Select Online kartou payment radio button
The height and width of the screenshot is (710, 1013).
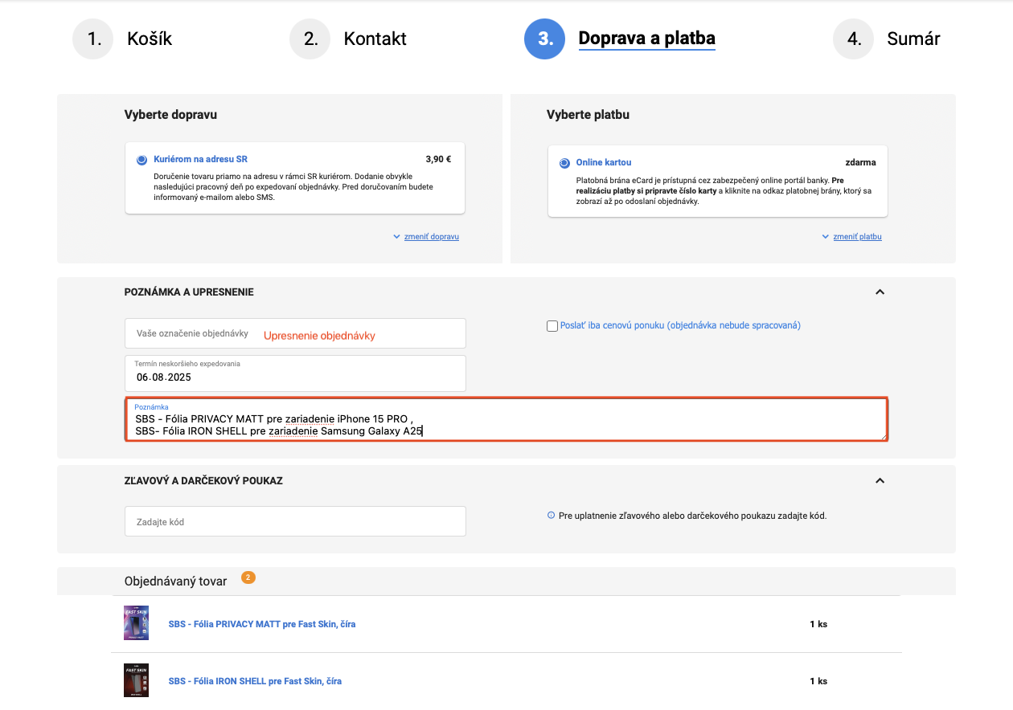(564, 163)
